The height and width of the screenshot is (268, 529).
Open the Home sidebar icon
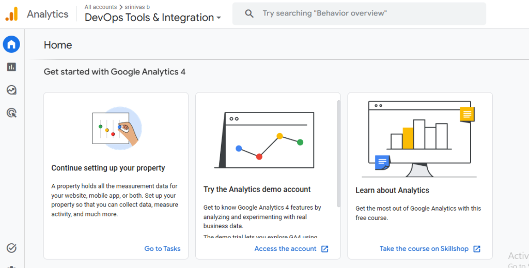click(x=11, y=44)
